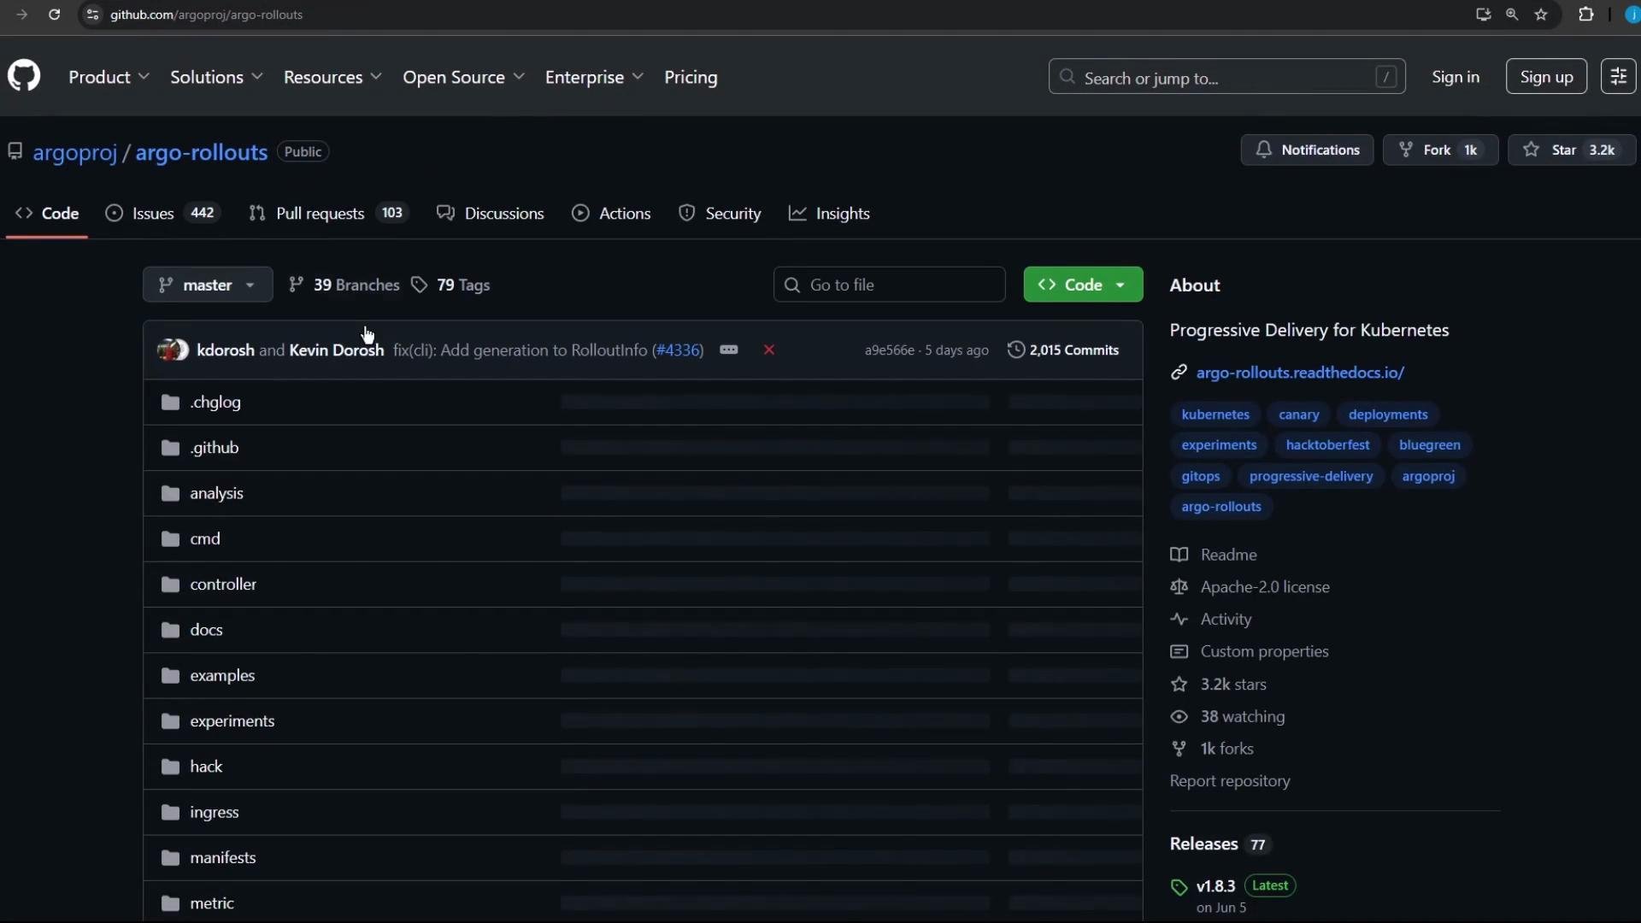The height and width of the screenshot is (923, 1641).
Task: Open the Insights tab
Action: coord(829,214)
